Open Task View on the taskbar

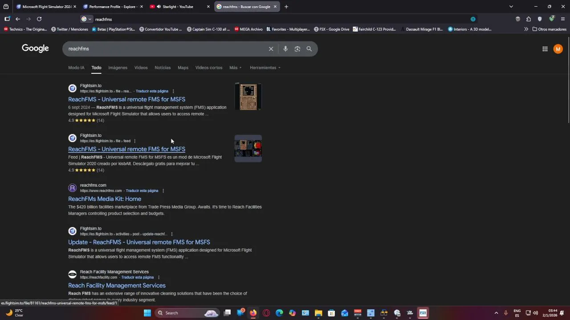coord(227,313)
